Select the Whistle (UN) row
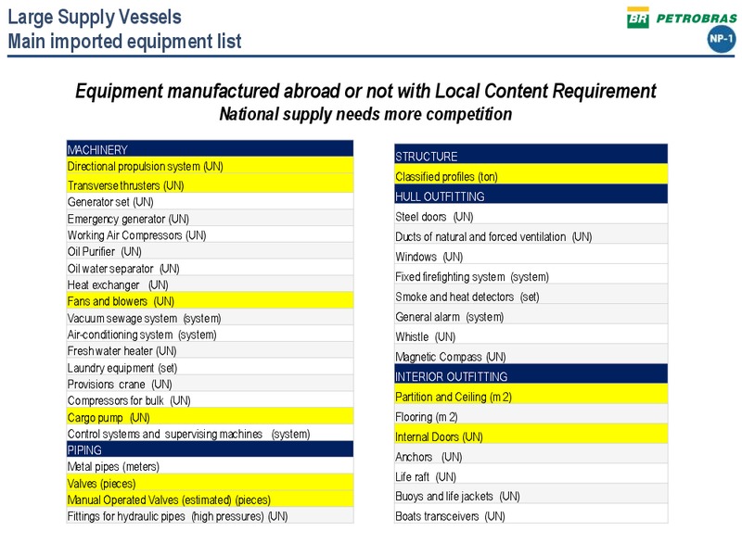 (x=531, y=335)
